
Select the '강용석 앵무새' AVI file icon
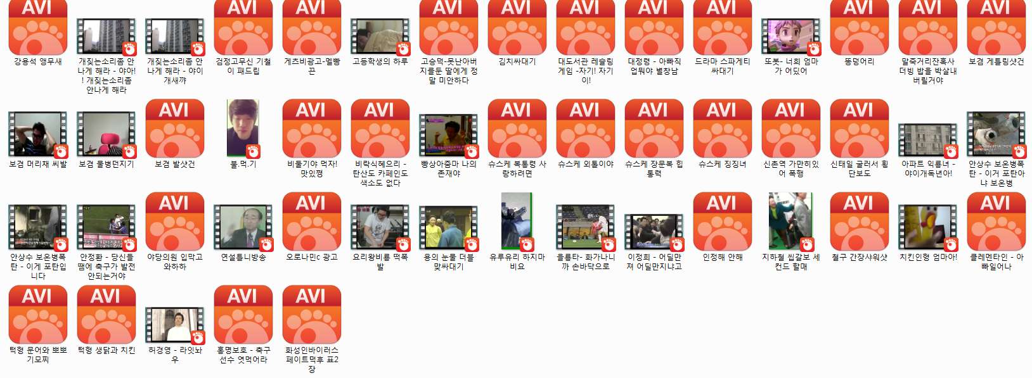[38, 28]
